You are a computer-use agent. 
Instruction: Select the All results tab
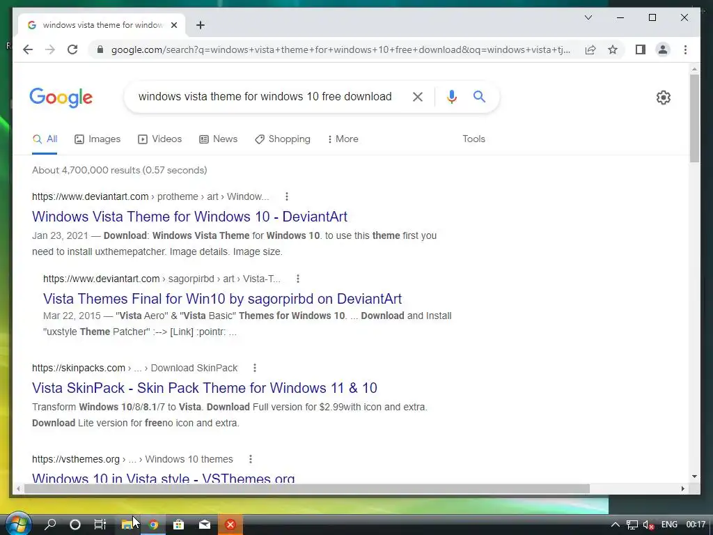(45, 139)
